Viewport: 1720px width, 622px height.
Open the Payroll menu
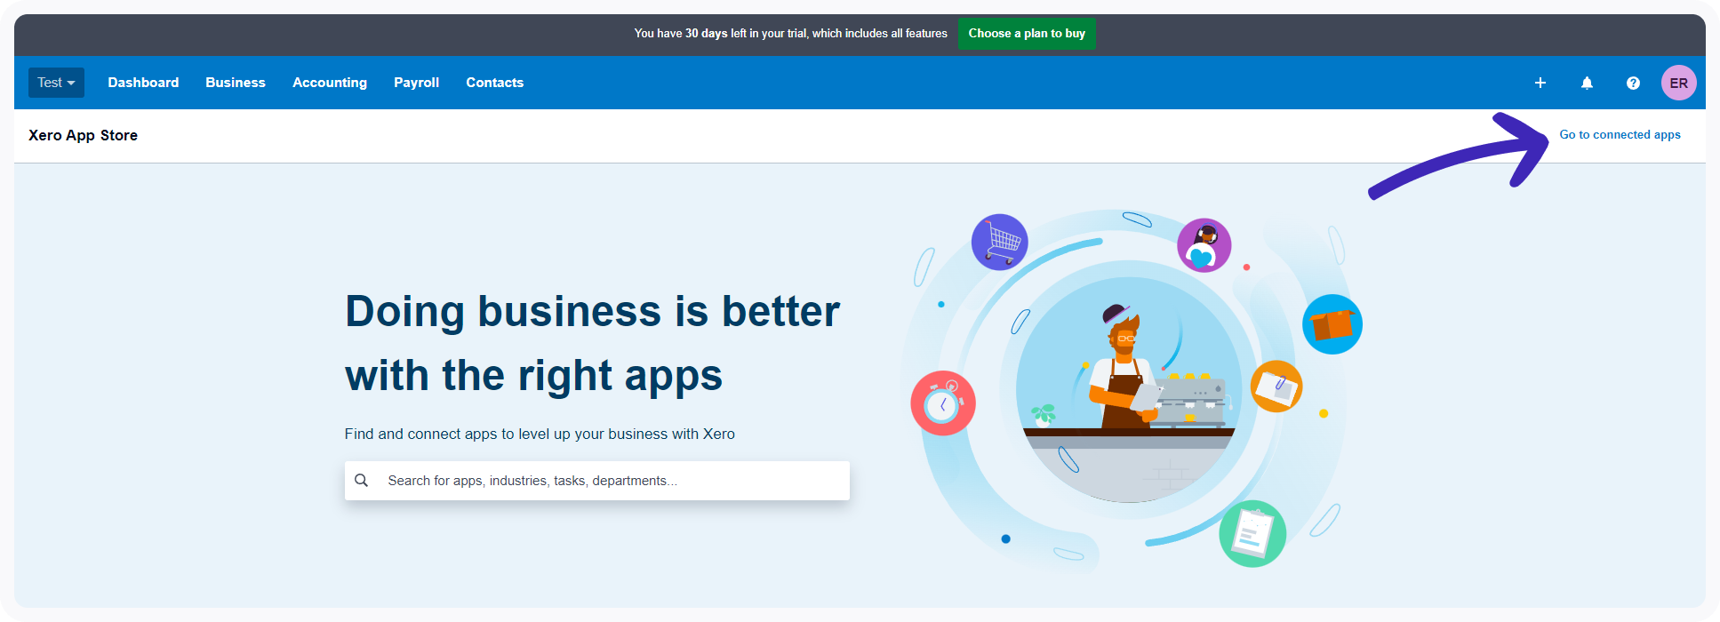pyautogui.click(x=416, y=83)
